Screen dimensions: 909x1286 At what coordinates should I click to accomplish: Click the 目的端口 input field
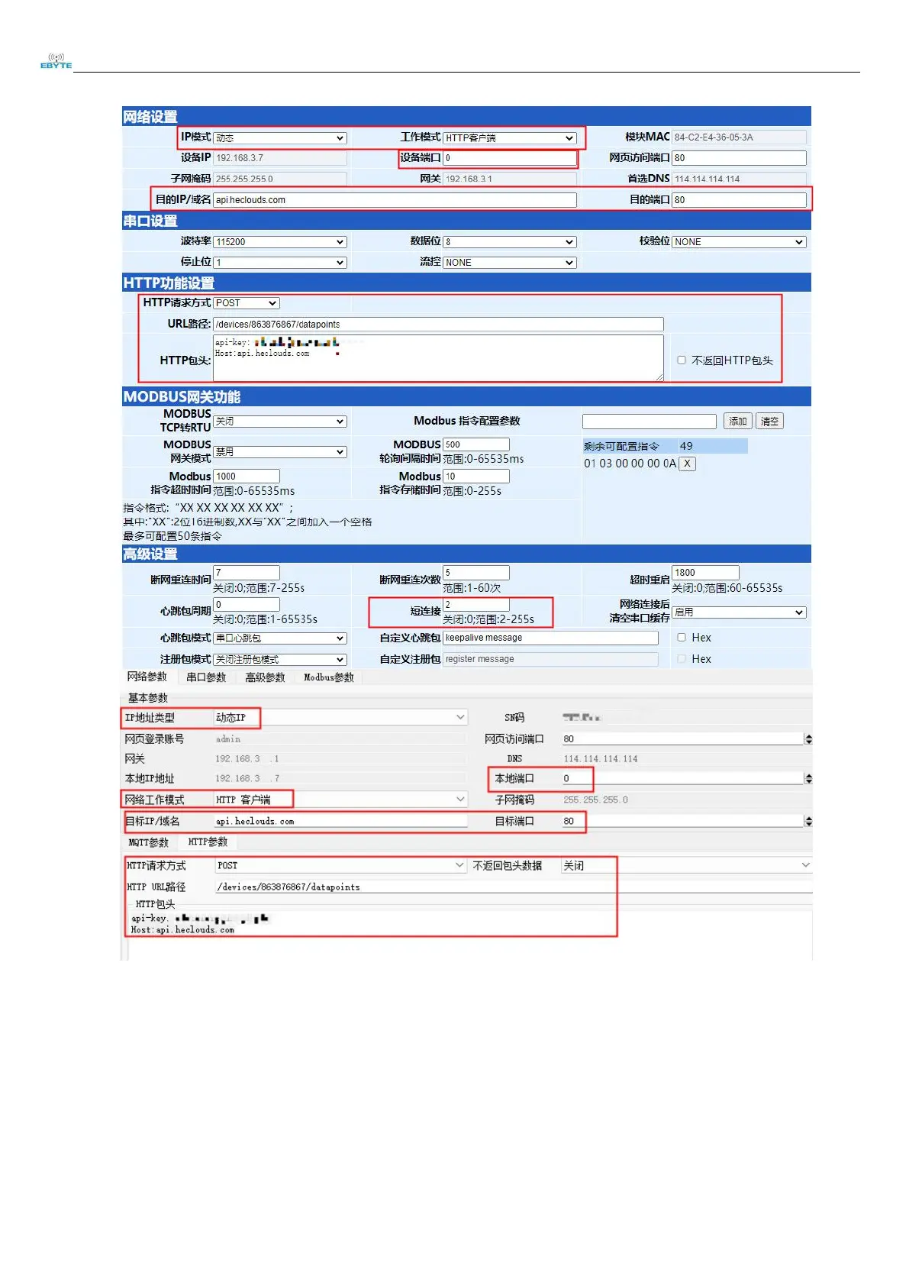click(739, 200)
